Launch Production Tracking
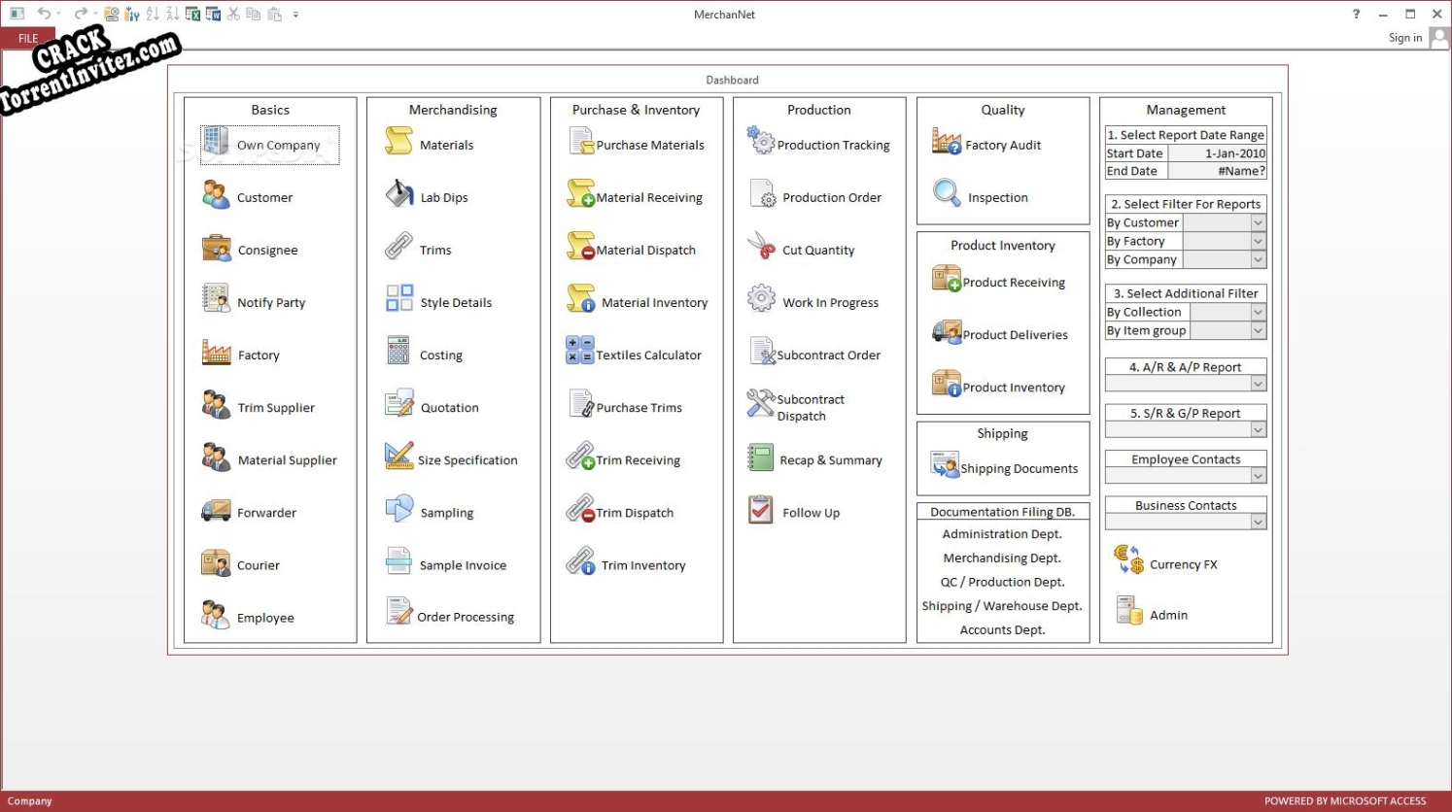 point(819,144)
